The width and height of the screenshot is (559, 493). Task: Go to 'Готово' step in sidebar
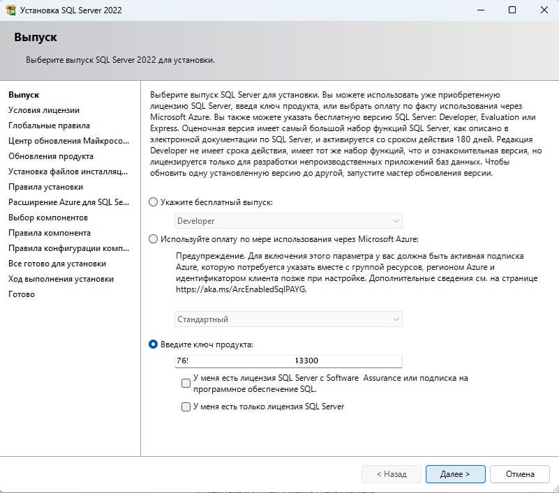pos(22,294)
